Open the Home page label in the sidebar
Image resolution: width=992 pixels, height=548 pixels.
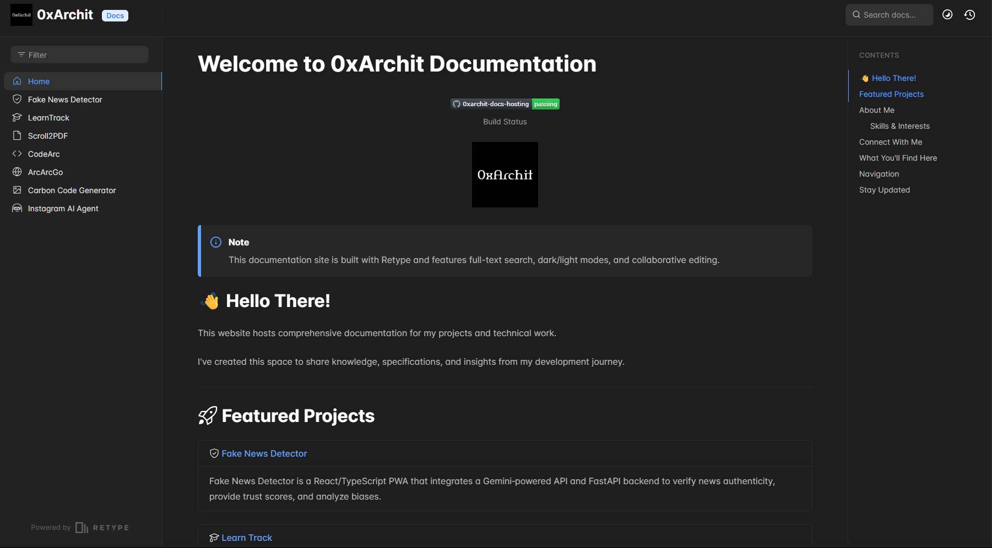coord(39,81)
